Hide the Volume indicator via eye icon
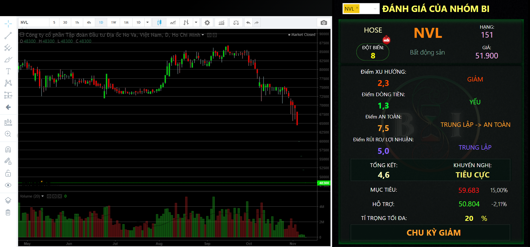 [x=49, y=196]
